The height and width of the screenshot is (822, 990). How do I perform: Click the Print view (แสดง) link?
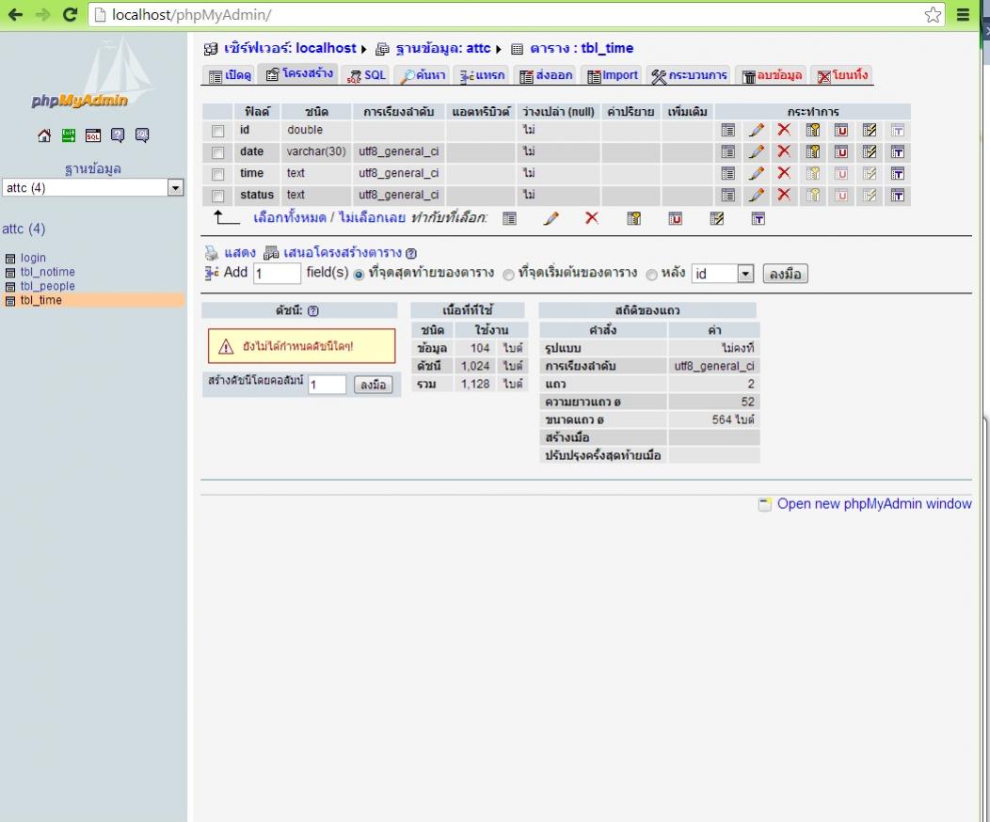[x=239, y=253]
